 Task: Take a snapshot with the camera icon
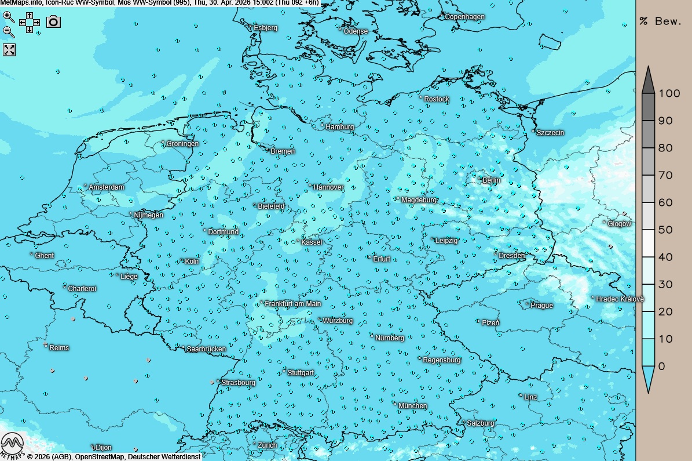pyautogui.click(x=53, y=22)
